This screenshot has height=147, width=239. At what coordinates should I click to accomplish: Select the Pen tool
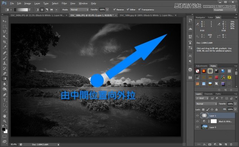click(x=4, y=95)
